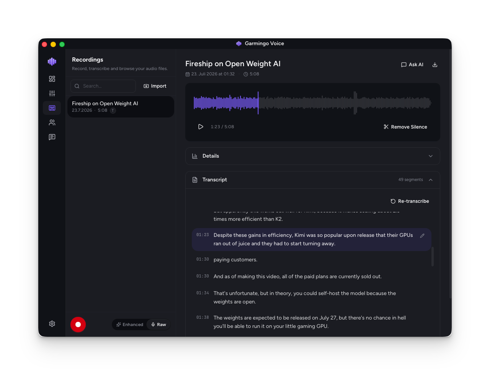Click the 01:34 timestamp
Viewport: 490px width, 375px height.
pyautogui.click(x=203, y=293)
